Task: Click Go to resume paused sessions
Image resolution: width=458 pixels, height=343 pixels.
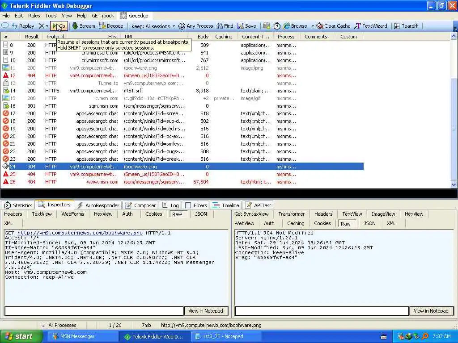Action: coord(59,26)
